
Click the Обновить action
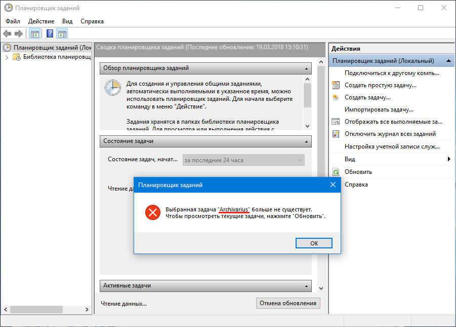(358, 172)
